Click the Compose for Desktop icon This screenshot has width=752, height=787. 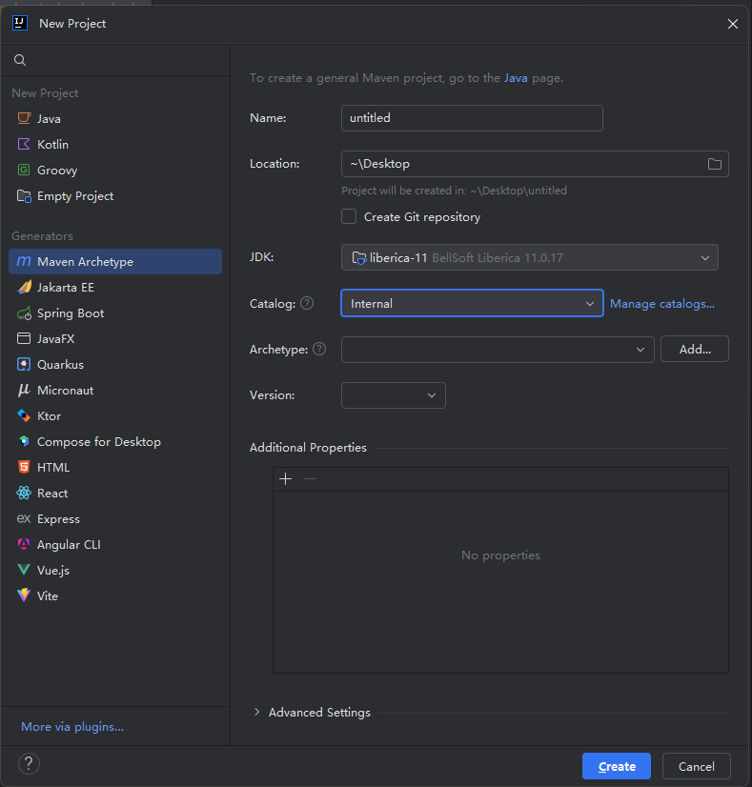coord(24,441)
